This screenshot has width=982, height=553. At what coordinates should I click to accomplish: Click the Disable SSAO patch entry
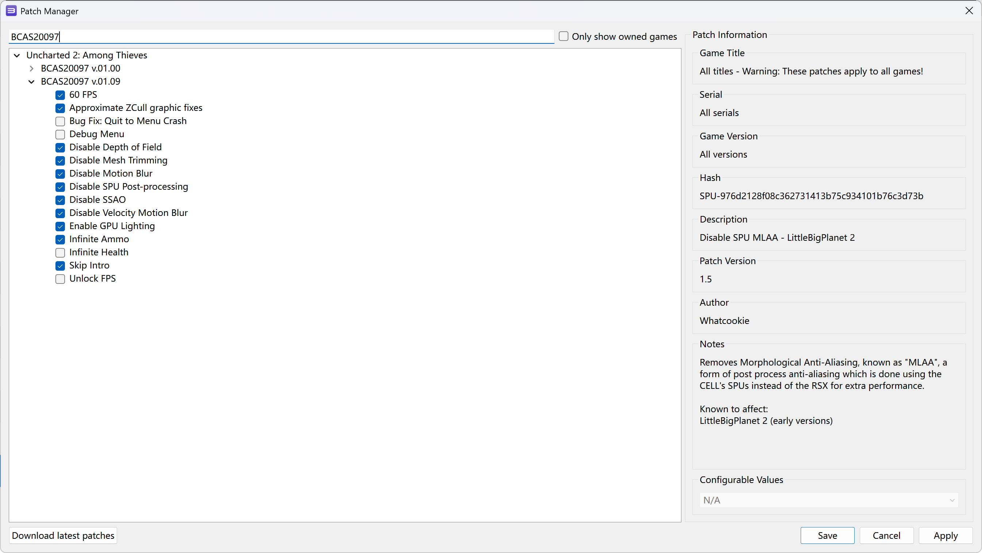[x=98, y=200]
